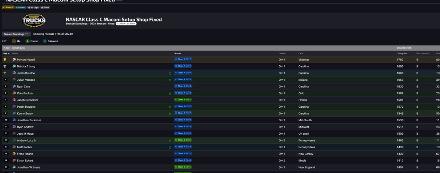
Task: Click the Ohio club cell
Action: [301, 93]
